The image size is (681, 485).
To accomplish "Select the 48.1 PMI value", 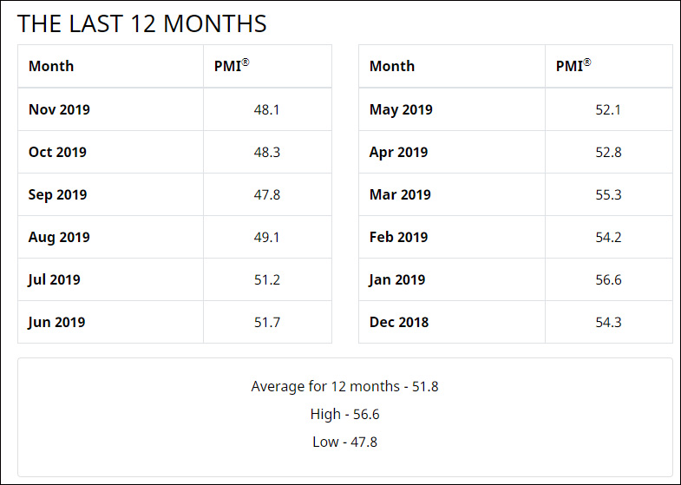I will click(267, 109).
